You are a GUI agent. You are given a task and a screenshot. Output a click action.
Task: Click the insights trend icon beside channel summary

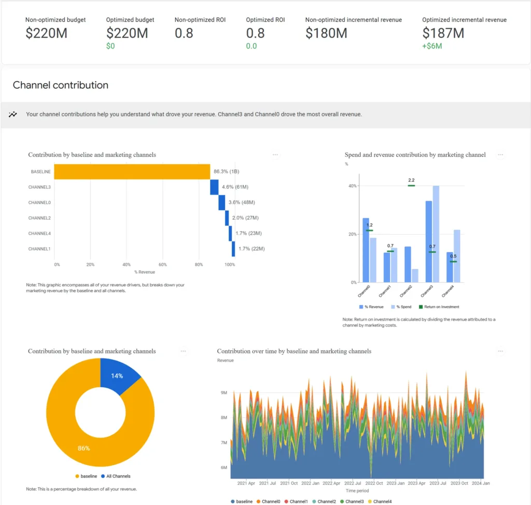point(13,115)
